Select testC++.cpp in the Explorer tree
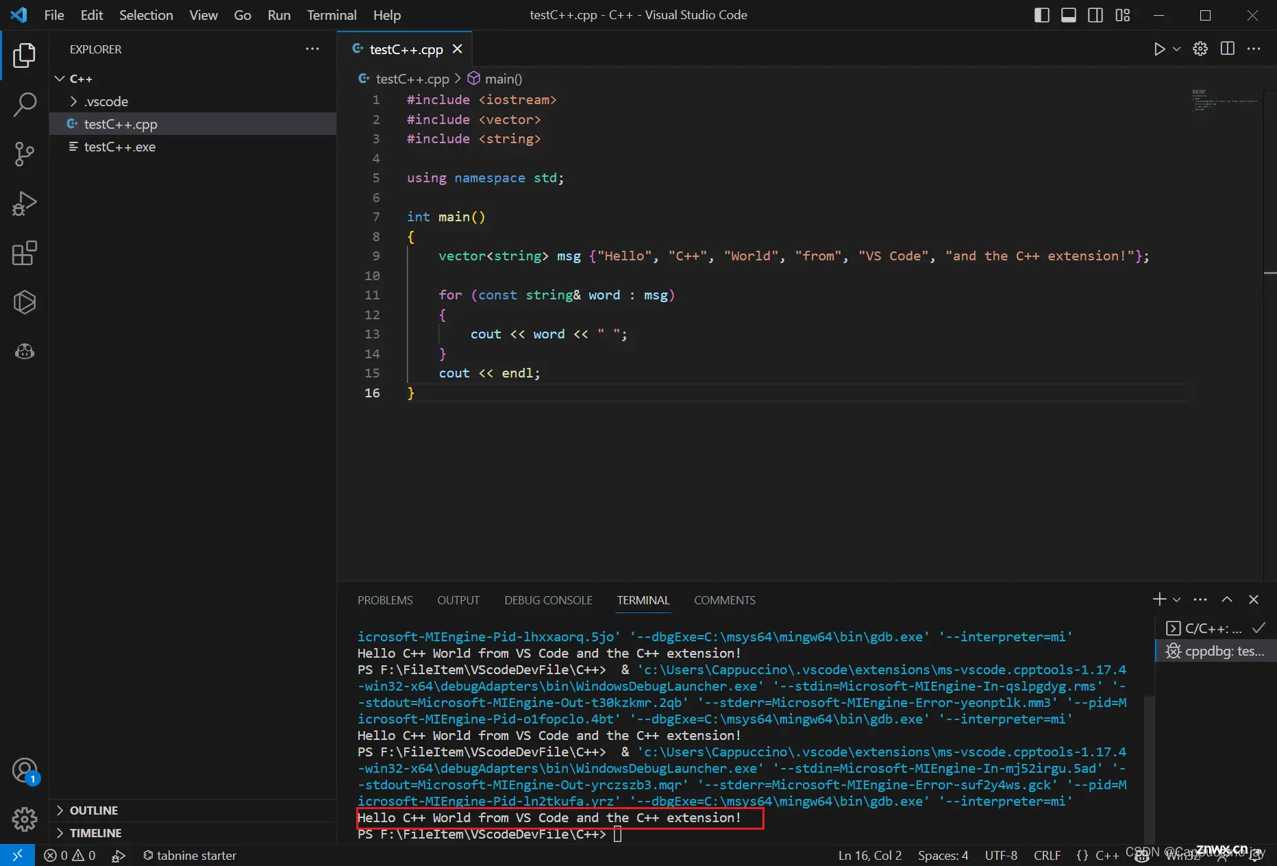This screenshot has width=1277, height=866. point(193,124)
